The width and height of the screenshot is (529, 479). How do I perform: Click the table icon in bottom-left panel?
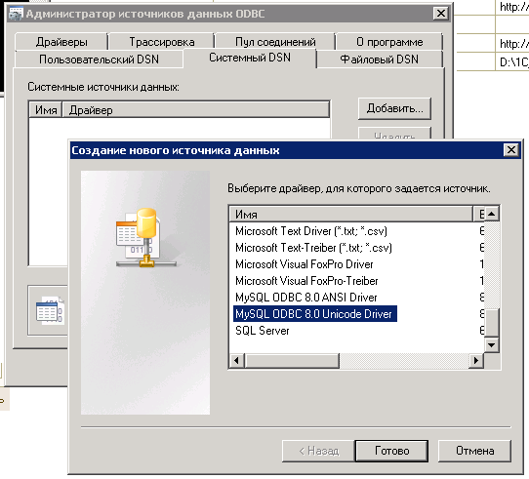point(49,310)
